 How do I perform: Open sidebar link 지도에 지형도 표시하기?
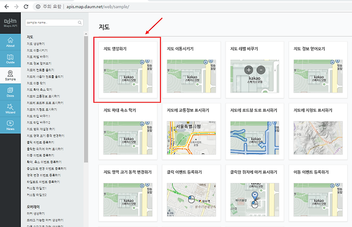tap(42, 109)
